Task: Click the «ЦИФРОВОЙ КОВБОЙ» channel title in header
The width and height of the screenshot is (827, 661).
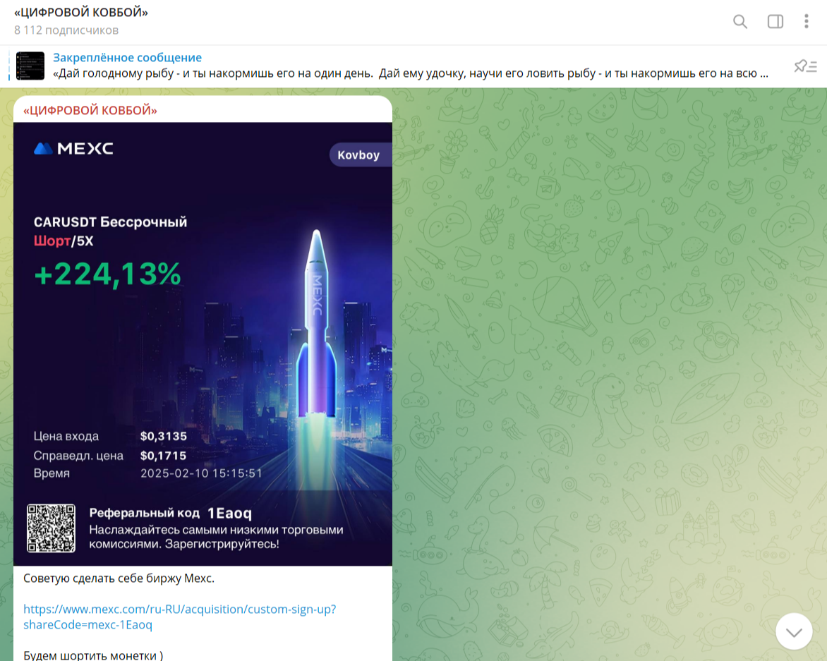Action: (81, 12)
